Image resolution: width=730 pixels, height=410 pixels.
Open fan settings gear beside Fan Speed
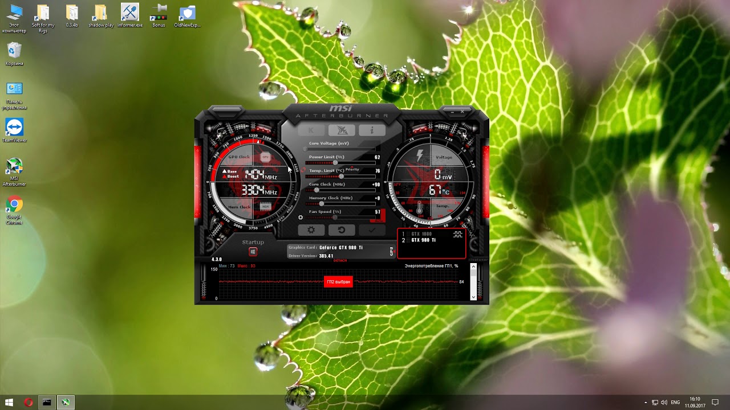click(x=301, y=218)
